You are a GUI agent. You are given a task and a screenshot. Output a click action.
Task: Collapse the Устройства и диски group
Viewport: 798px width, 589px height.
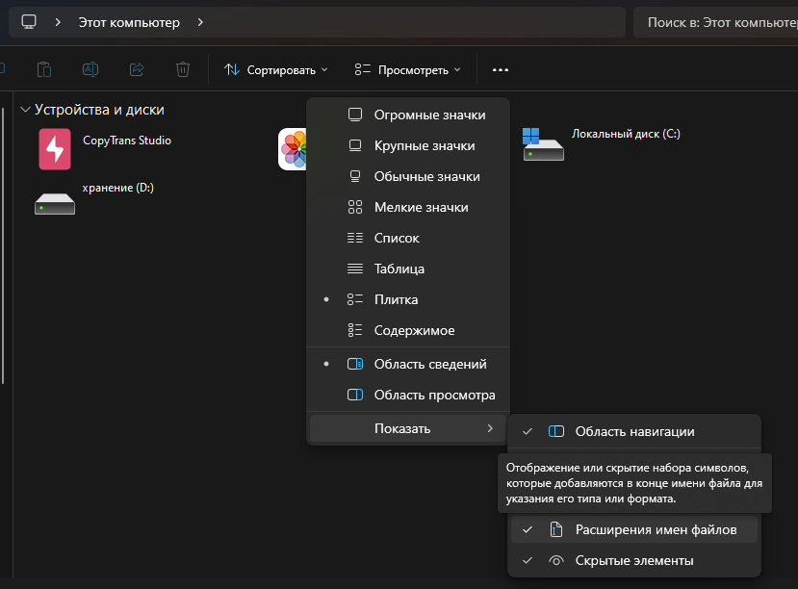pyautogui.click(x=25, y=110)
